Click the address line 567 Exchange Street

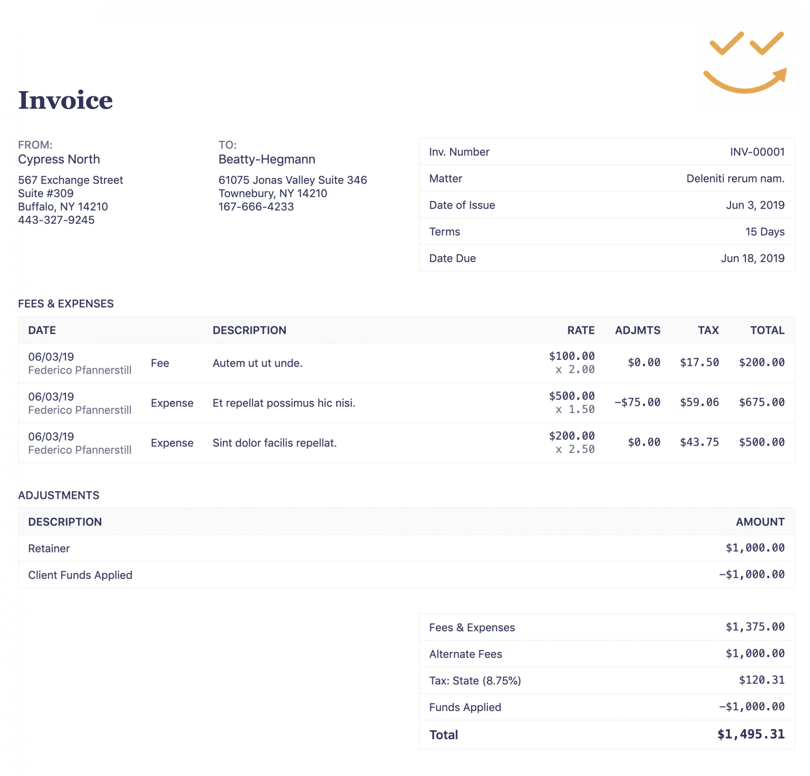pyautogui.click(x=71, y=180)
